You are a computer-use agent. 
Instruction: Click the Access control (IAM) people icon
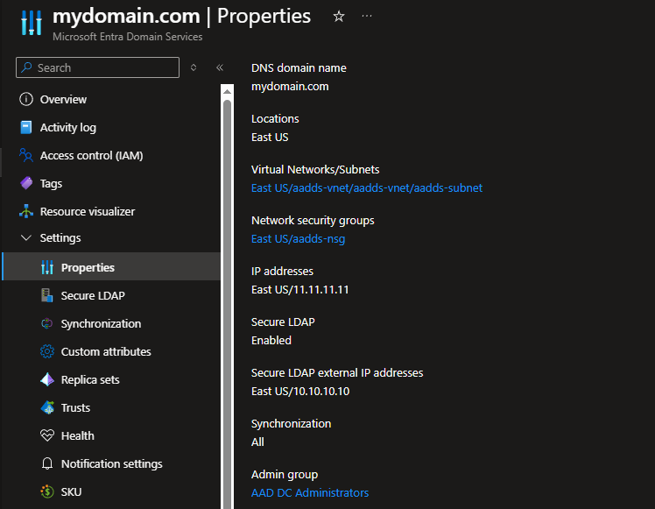pos(26,156)
